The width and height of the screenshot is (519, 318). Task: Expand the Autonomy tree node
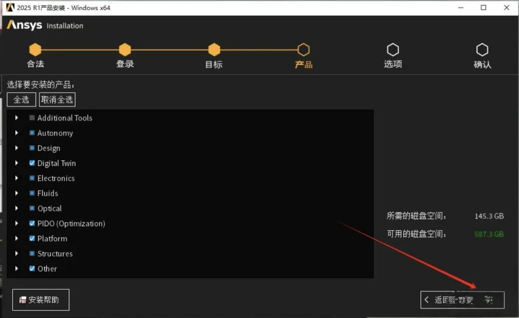click(x=16, y=133)
